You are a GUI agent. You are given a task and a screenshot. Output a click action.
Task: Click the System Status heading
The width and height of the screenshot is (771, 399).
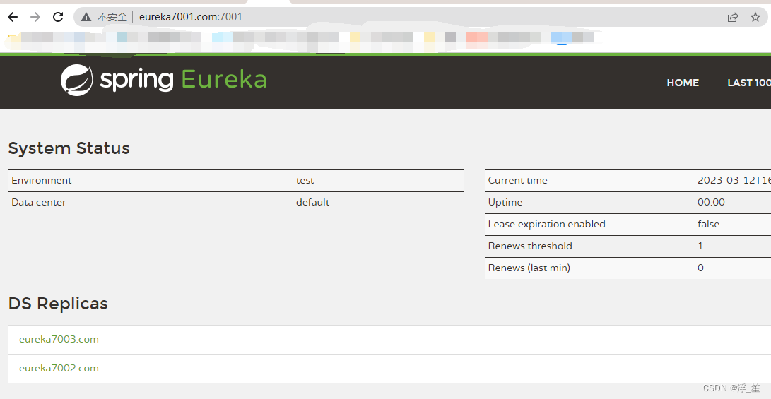pyautogui.click(x=69, y=148)
